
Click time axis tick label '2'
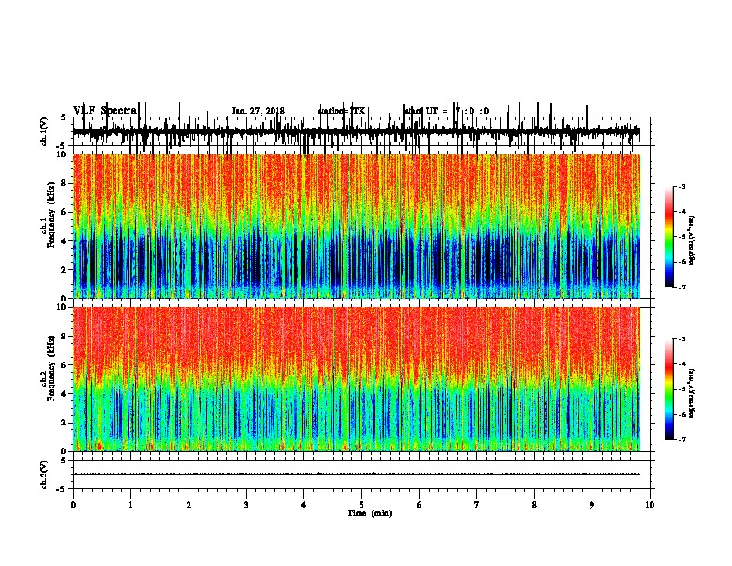coord(189,505)
